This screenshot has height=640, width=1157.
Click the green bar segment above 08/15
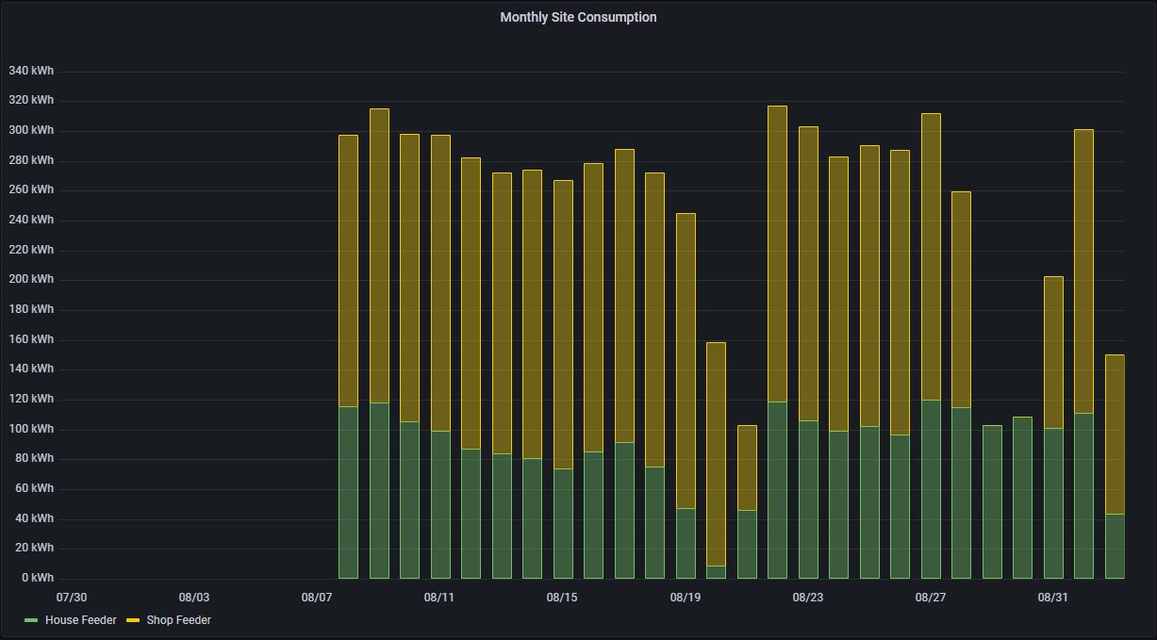point(563,523)
